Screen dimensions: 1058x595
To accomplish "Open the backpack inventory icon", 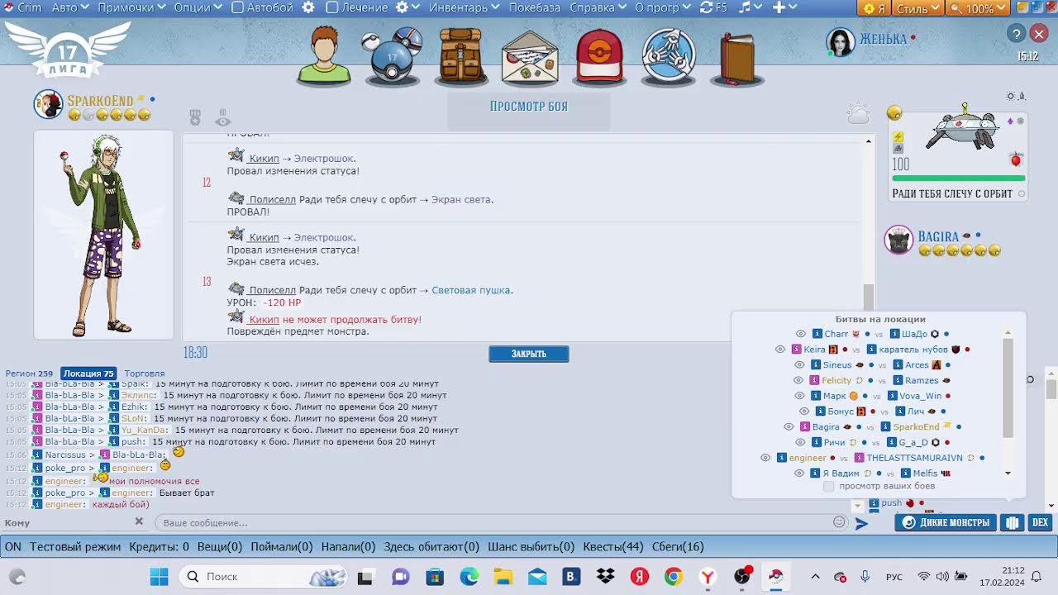I will point(462,55).
